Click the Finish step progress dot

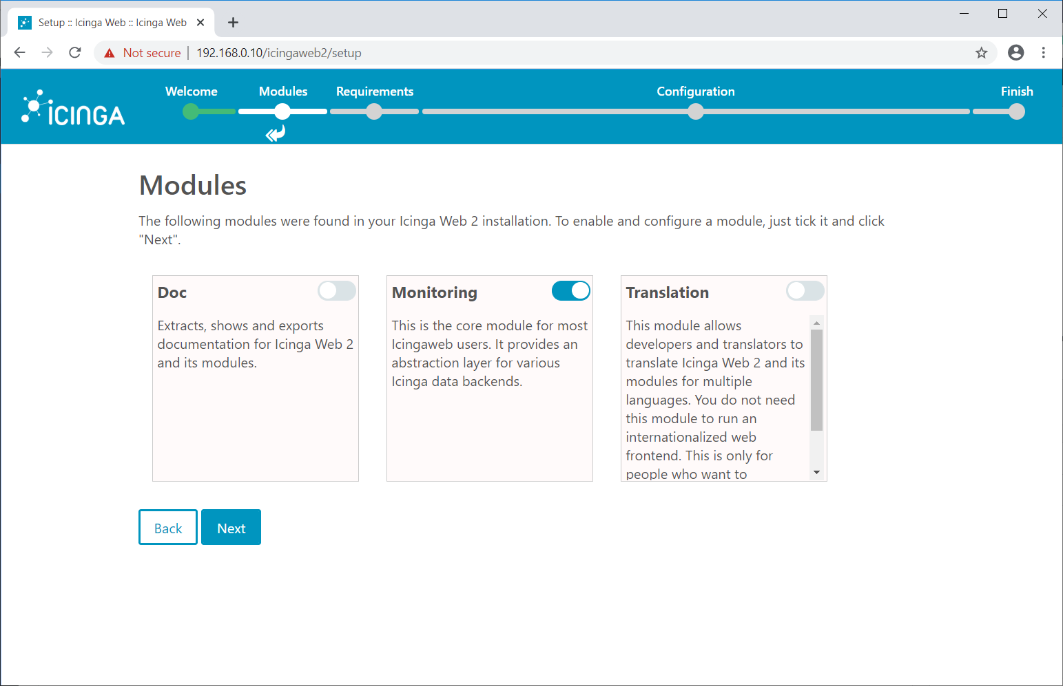tap(1017, 111)
